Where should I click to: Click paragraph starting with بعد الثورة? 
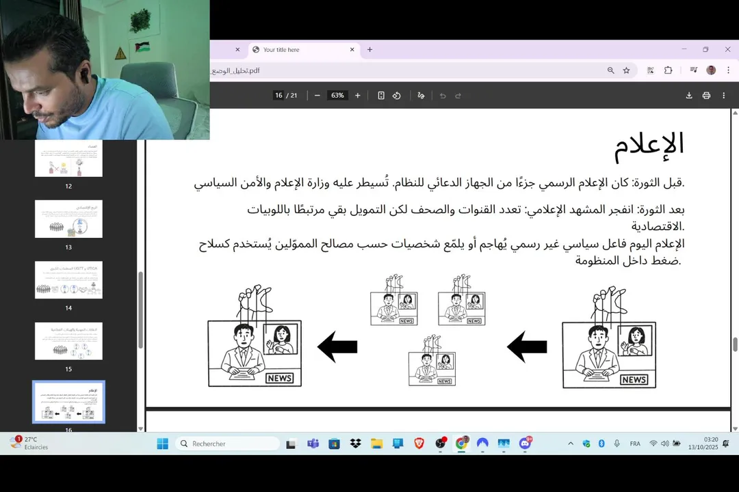coord(466,217)
